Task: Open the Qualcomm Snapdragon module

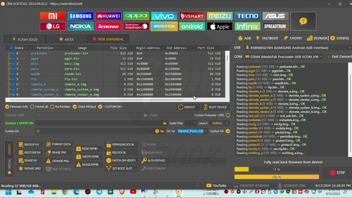Action: [136, 26]
